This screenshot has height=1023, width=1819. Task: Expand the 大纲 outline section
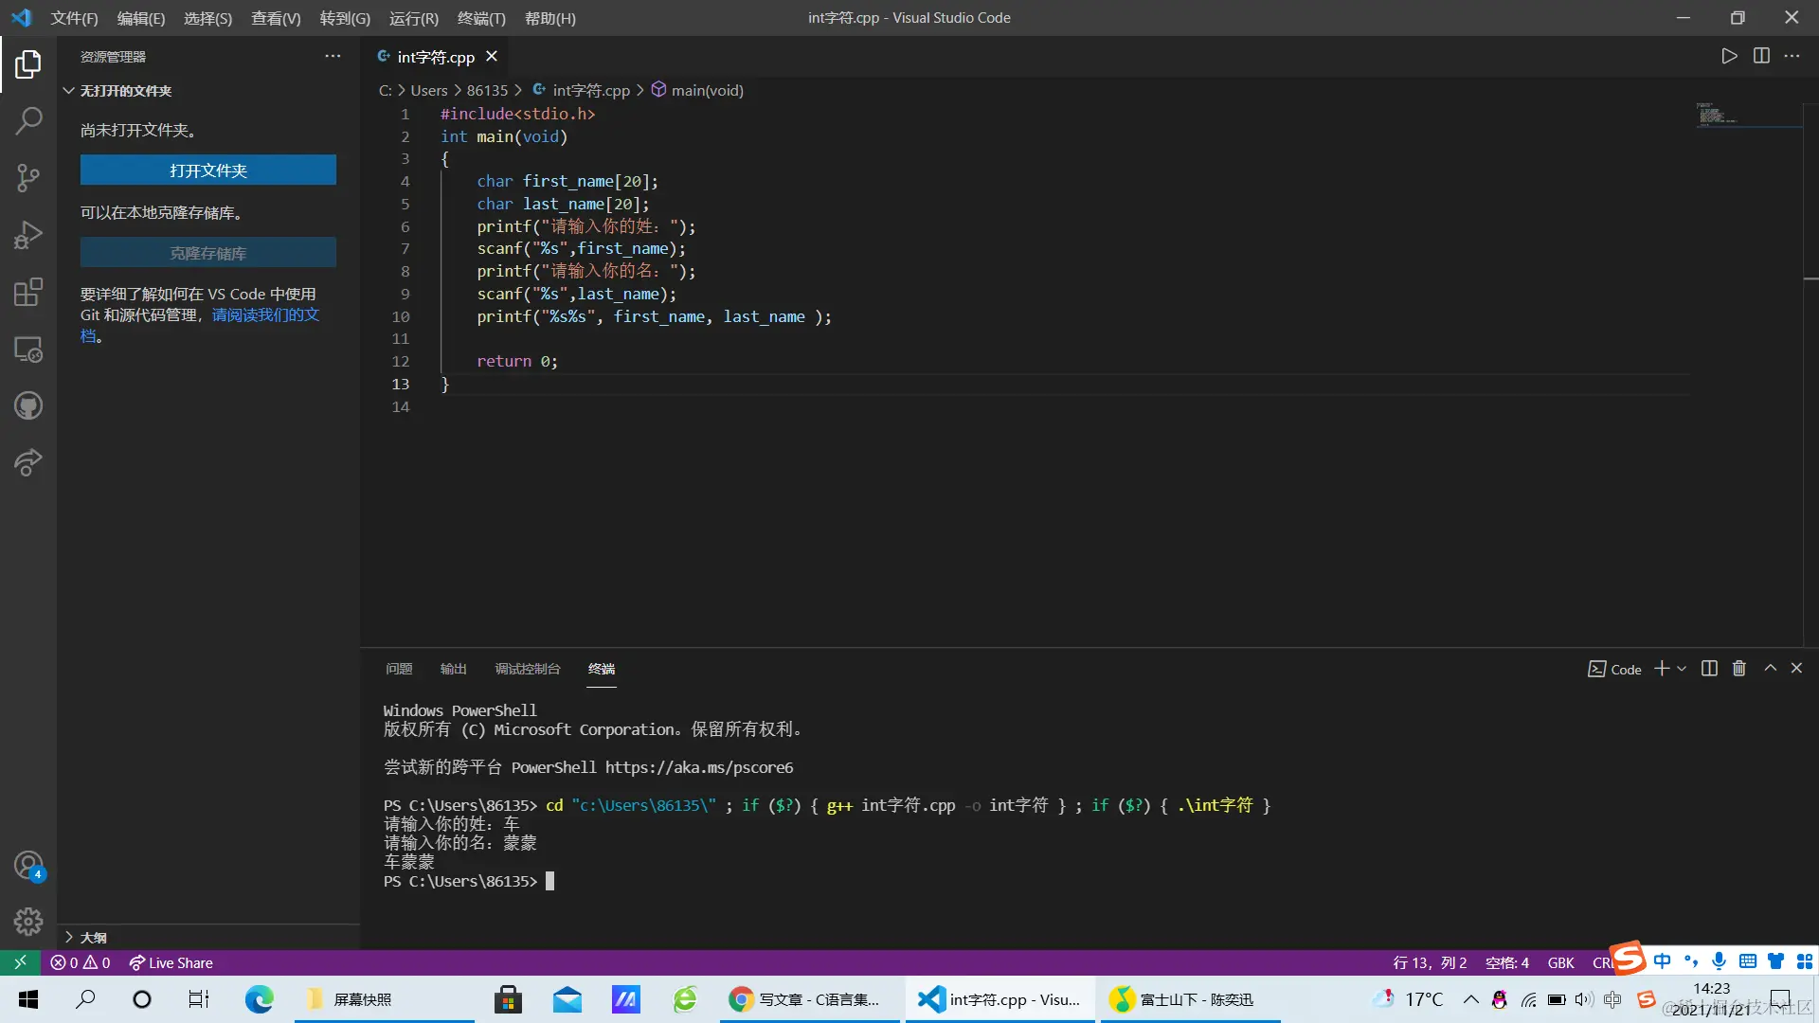click(x=69, y=937)
